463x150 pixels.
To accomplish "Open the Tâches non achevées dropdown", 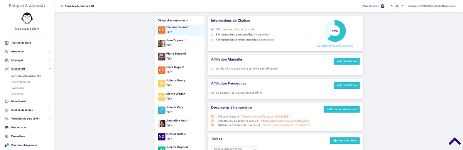I will (x=234, y=148).
